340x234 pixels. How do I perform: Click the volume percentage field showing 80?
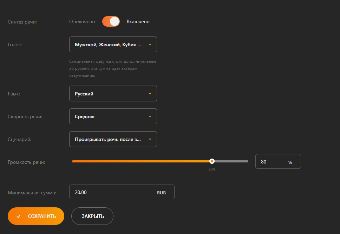point(270,162)
